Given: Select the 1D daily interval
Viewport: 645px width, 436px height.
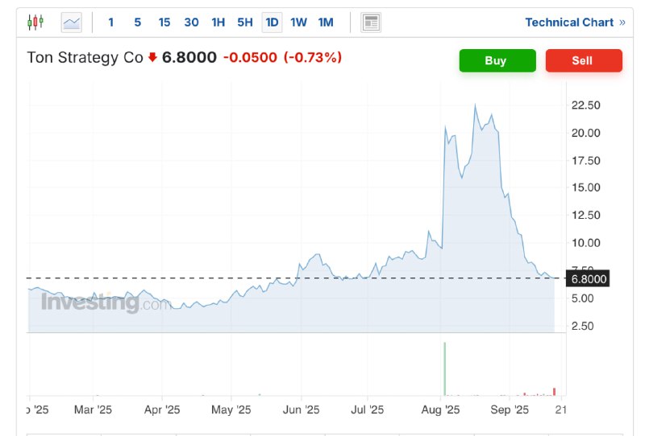Looking at the screenshot, I should pyautogui.click(x=273, y=23).
